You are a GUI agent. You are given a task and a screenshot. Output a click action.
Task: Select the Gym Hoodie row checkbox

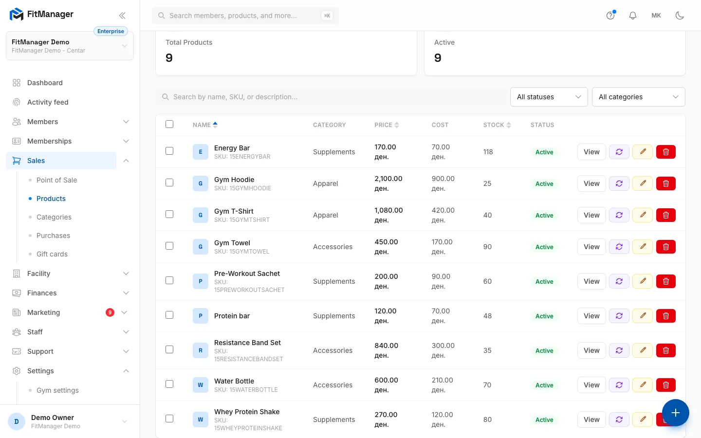point(169,182)
